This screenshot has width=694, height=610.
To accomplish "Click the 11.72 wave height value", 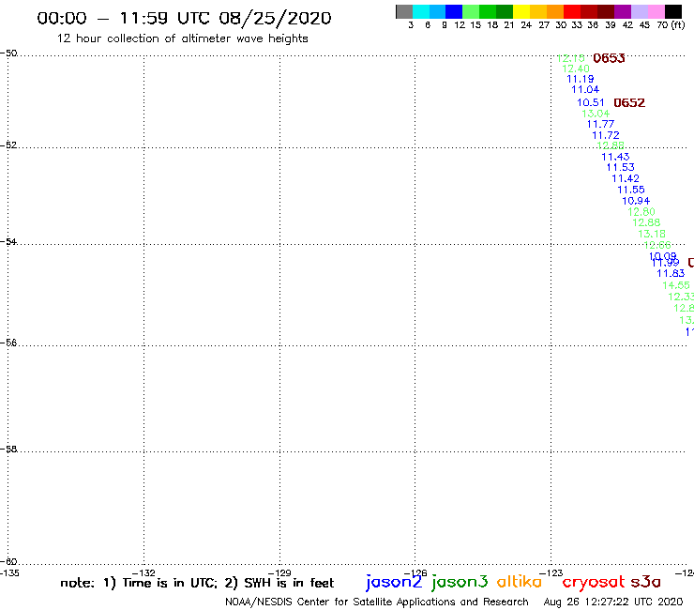I will point(606,135).
